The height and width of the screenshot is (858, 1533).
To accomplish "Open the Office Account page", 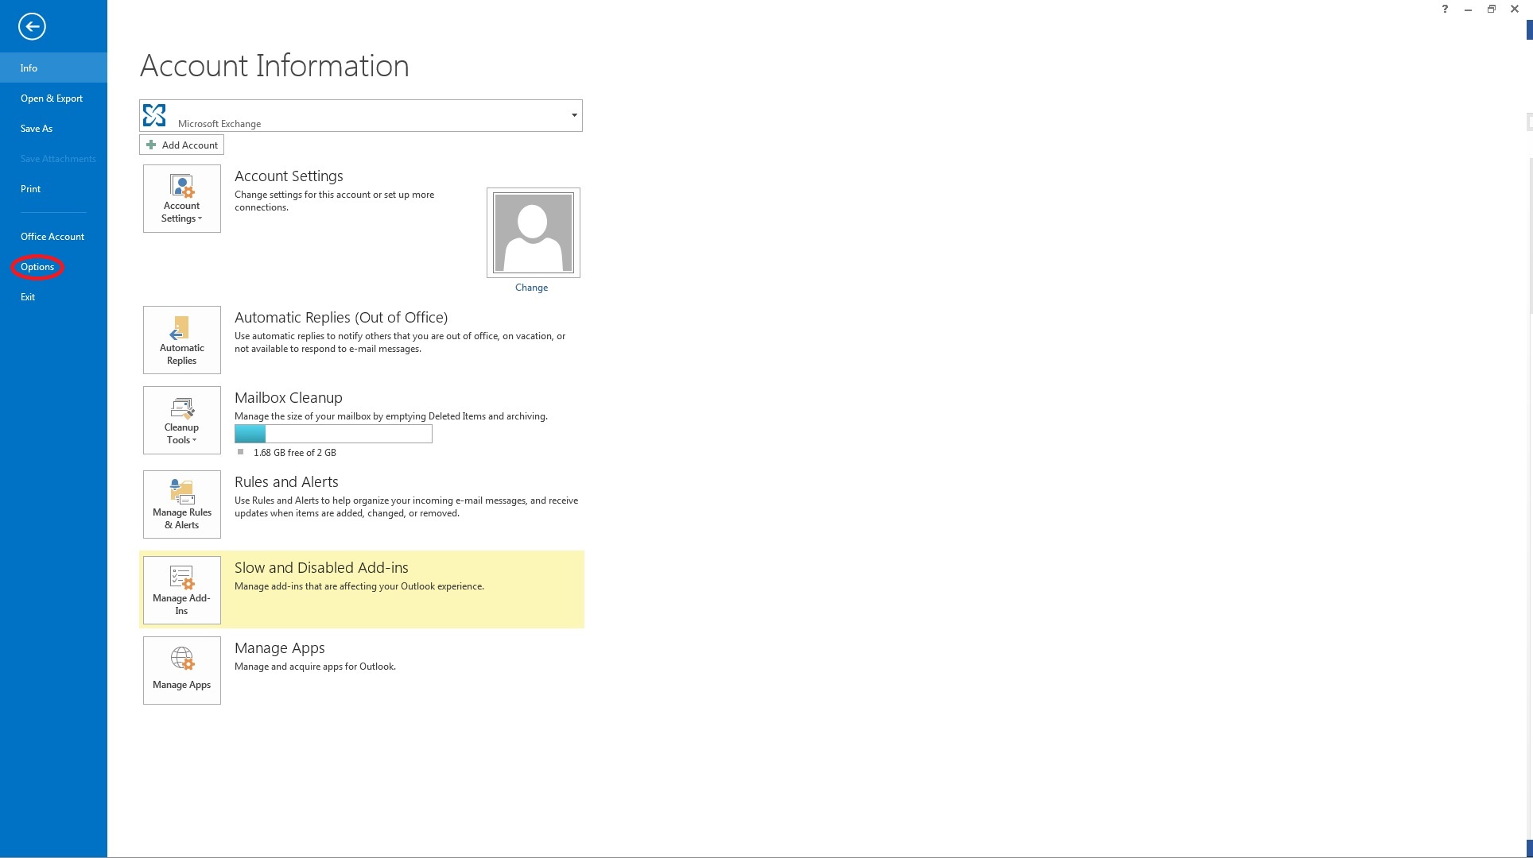I will tap(53, 236).
